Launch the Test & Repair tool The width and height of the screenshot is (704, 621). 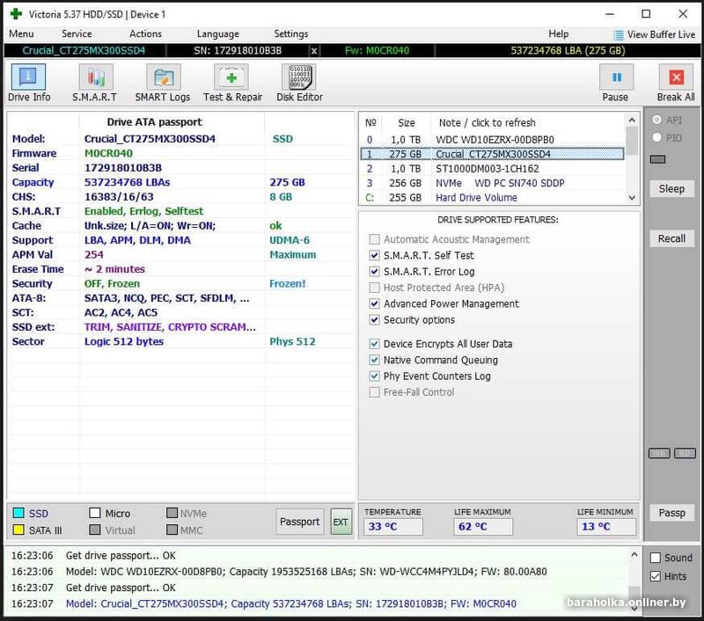click(x=231, y=77)
